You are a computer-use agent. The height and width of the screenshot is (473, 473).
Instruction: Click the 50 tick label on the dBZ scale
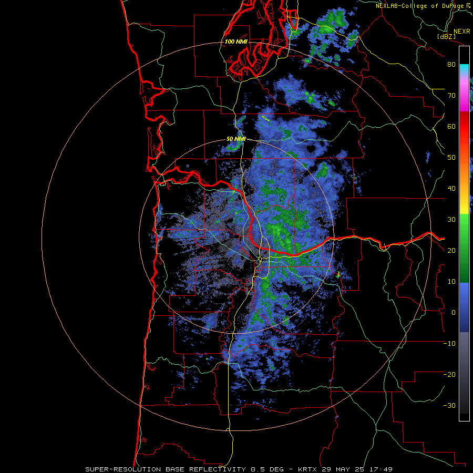tap(451, 158)
